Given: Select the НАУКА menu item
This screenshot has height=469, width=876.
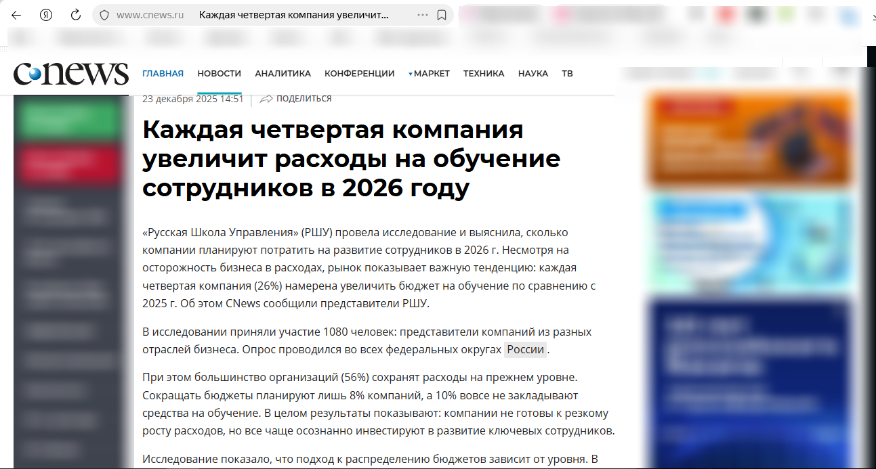Looking at the screenshot, I should tap(533, 73).
